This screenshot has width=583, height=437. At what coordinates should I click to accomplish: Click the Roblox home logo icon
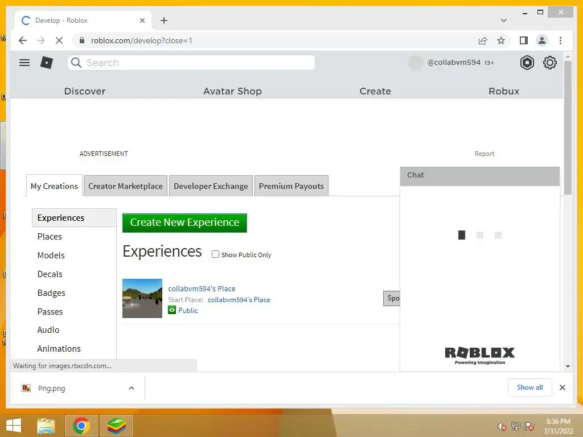click(x=47, y=63)
